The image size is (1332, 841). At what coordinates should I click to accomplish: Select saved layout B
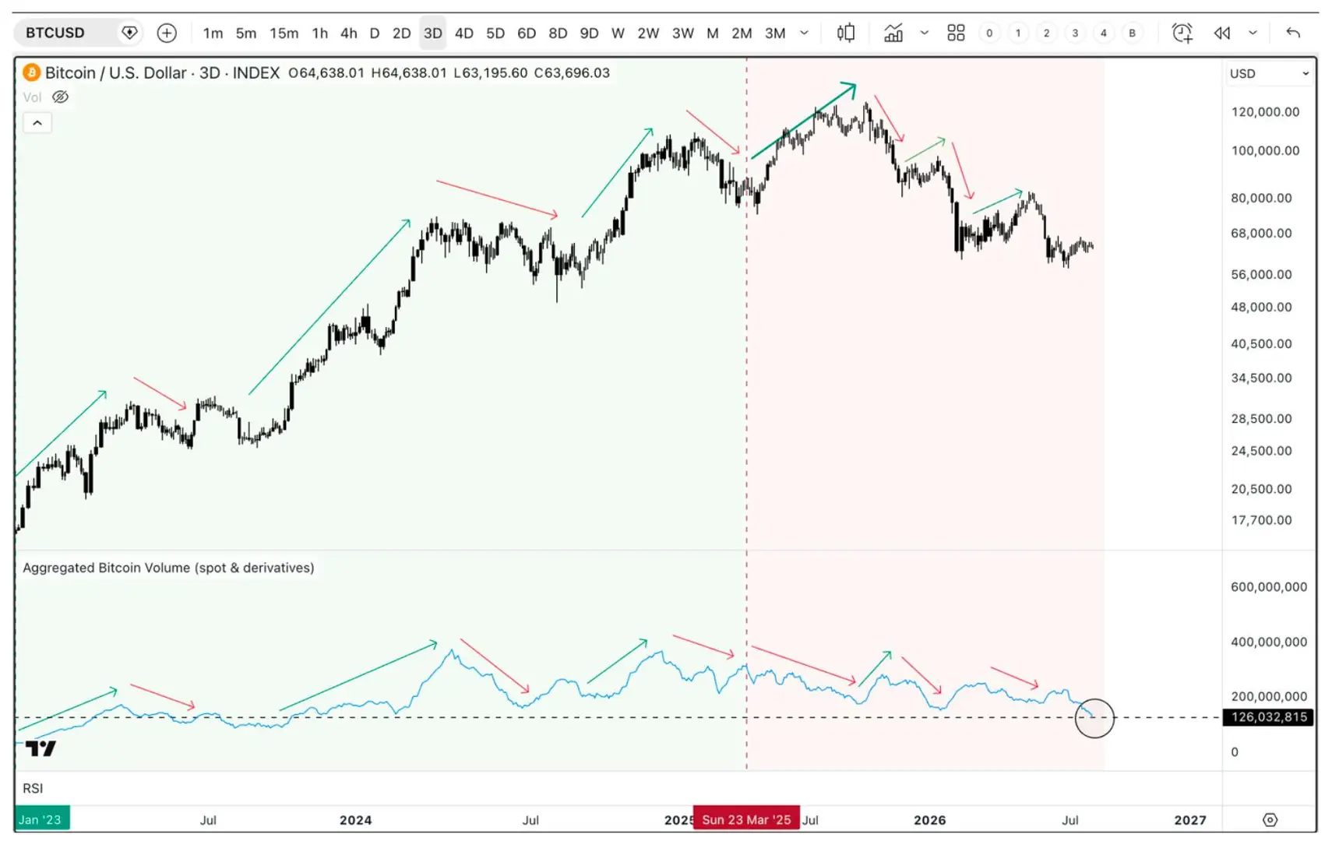point(1132,33)
